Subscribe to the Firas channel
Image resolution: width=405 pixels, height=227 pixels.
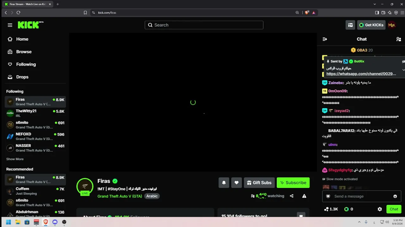(x=293, y=183)
